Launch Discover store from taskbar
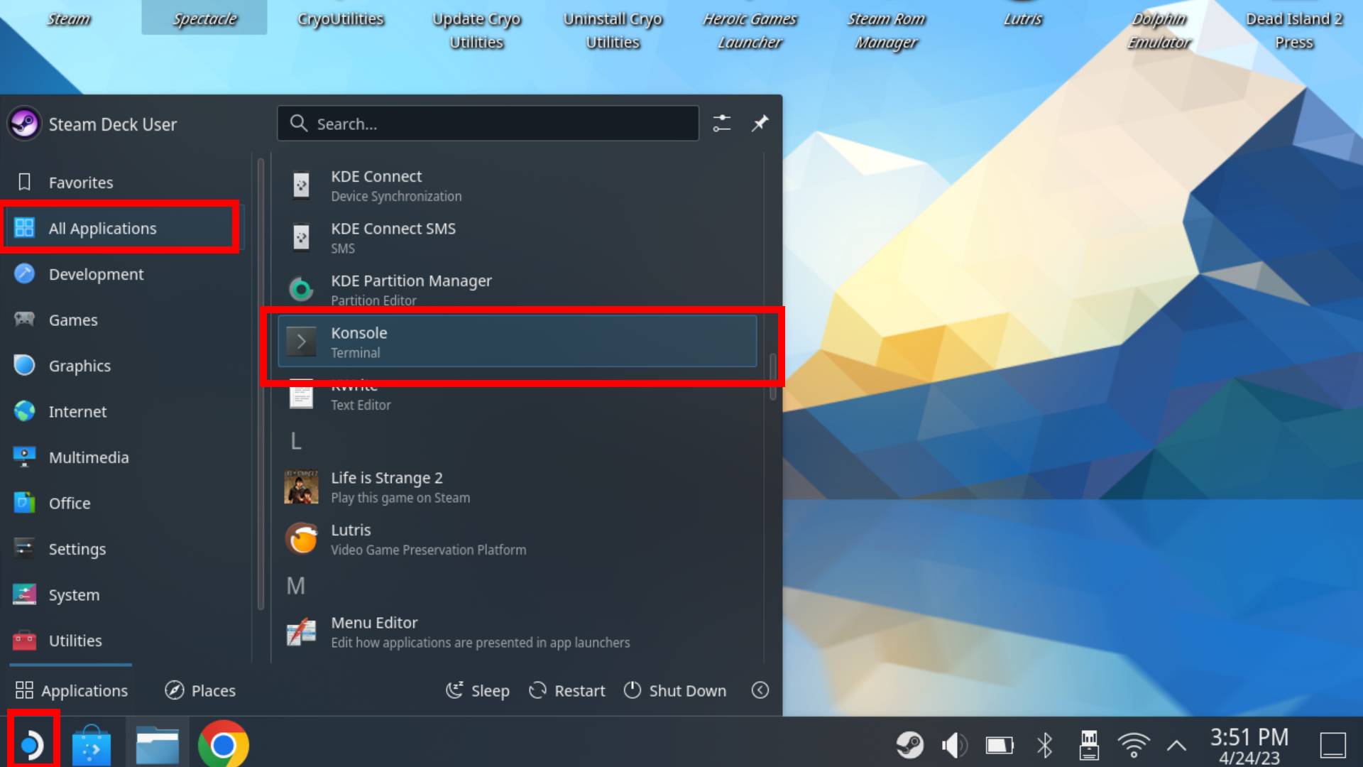1363x767 pixels. point(92,744)
